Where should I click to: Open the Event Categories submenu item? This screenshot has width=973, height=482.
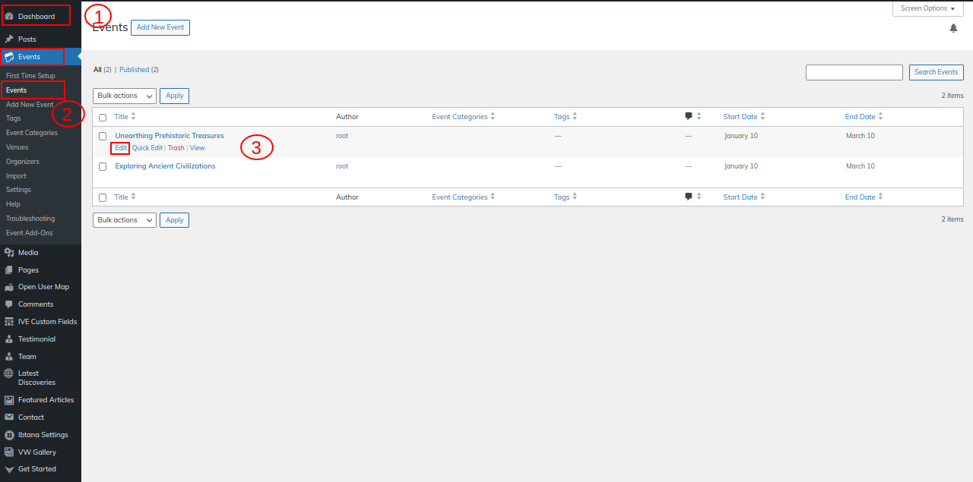tap(32, 133)
